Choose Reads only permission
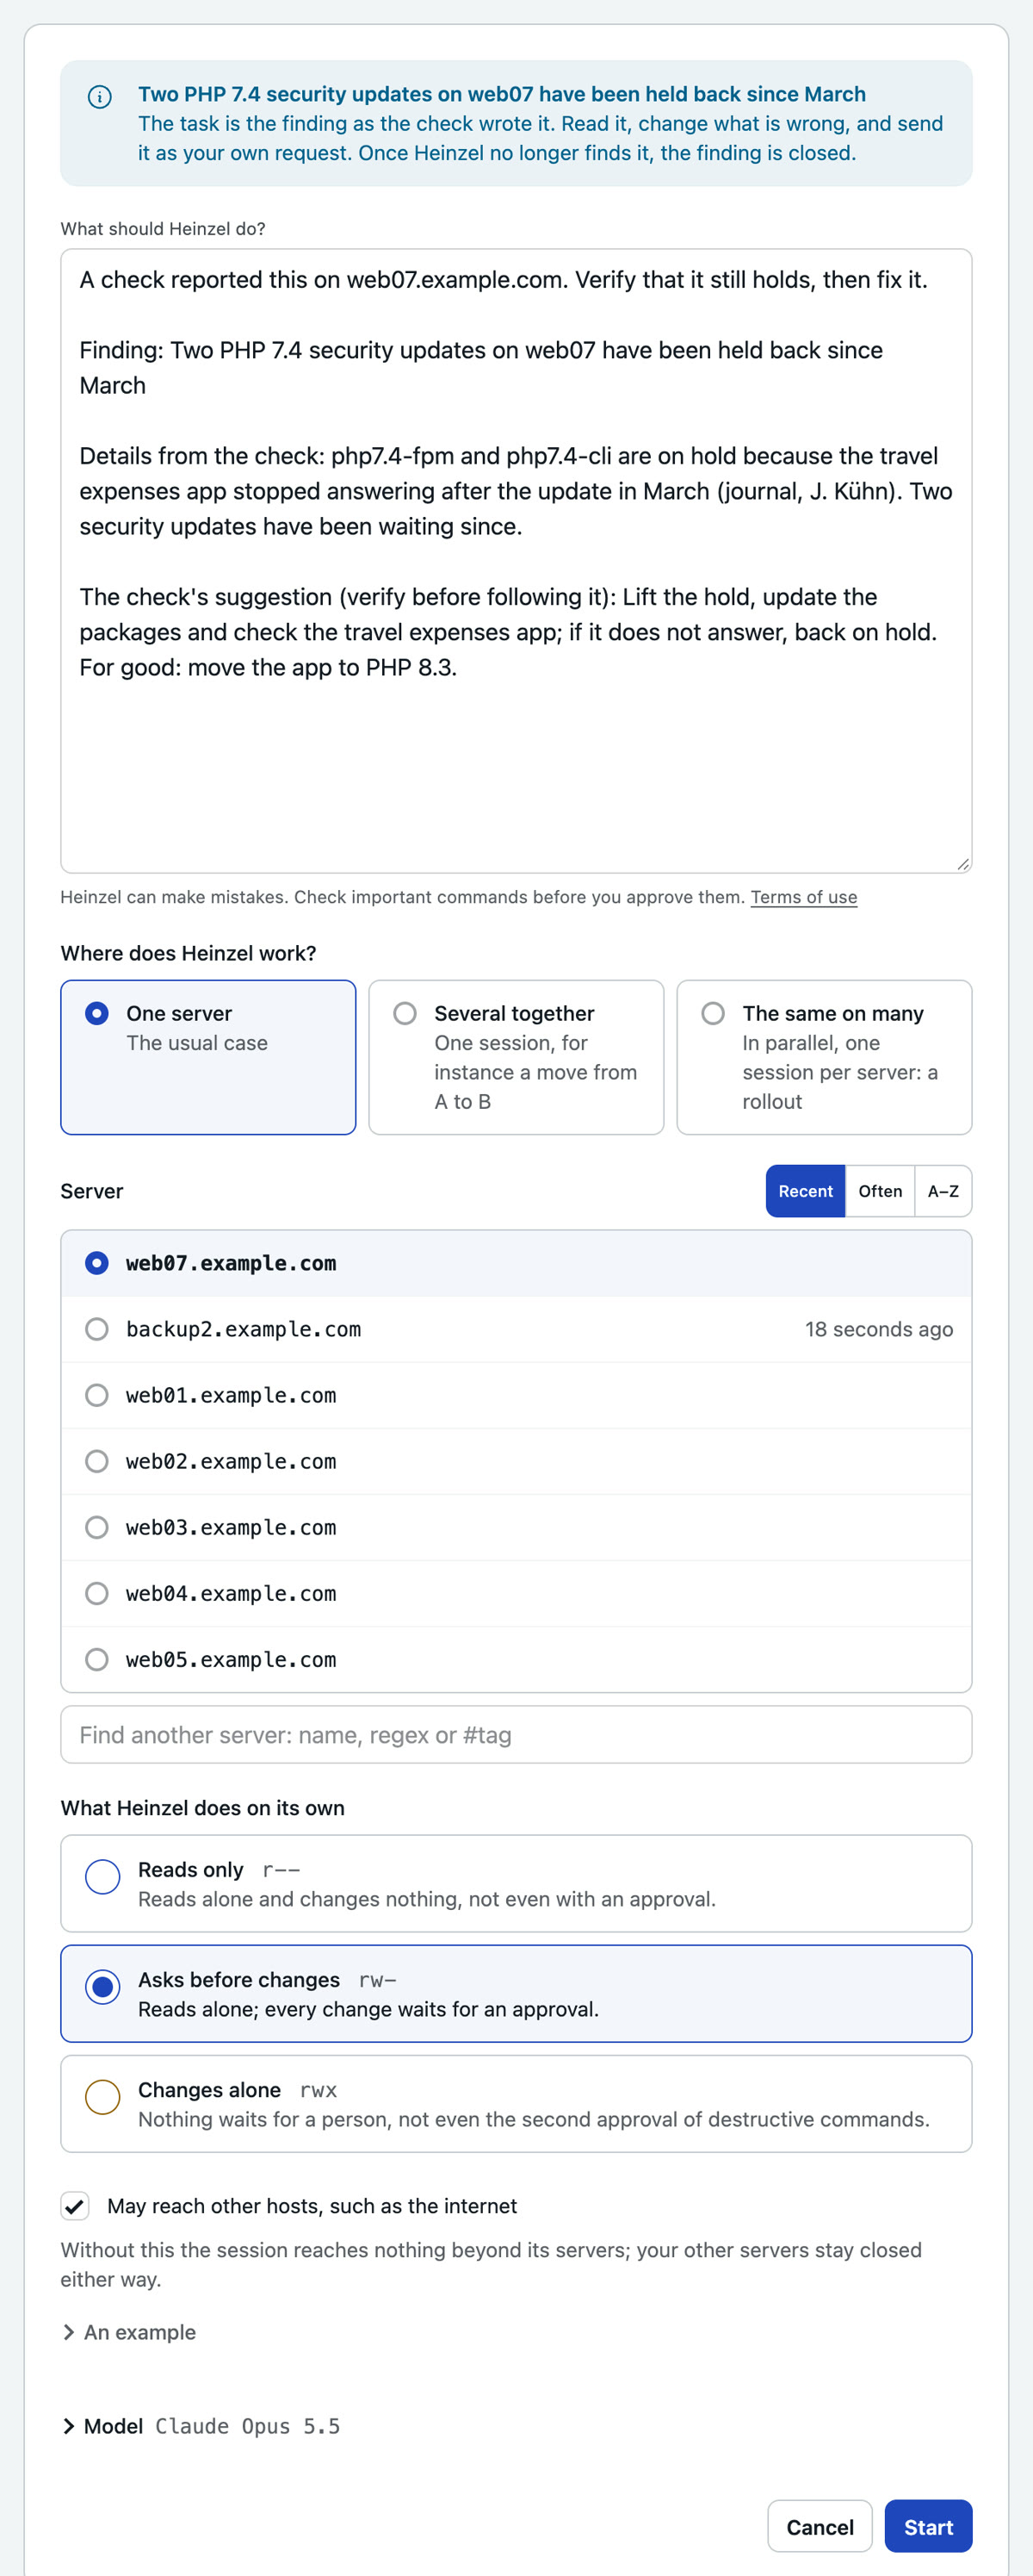The width and height of the screenshot is (1033, 2576). tap(516, 1884)
